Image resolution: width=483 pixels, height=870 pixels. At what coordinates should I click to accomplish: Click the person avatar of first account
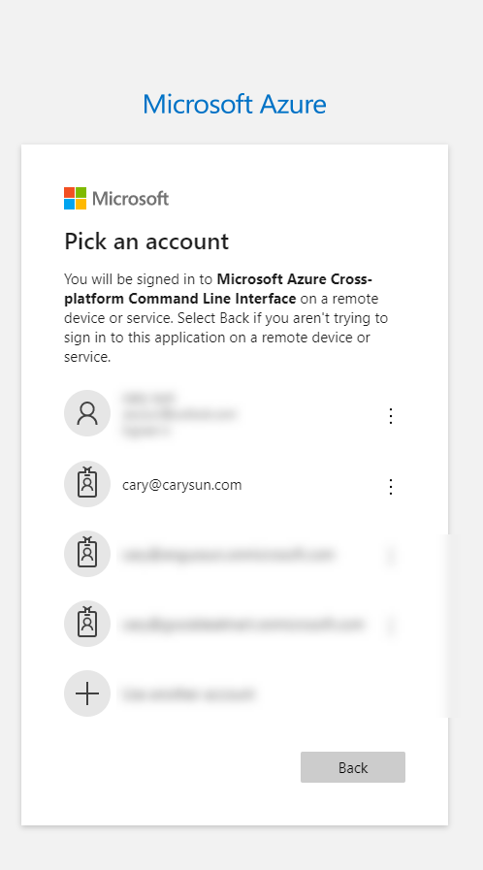87,413
